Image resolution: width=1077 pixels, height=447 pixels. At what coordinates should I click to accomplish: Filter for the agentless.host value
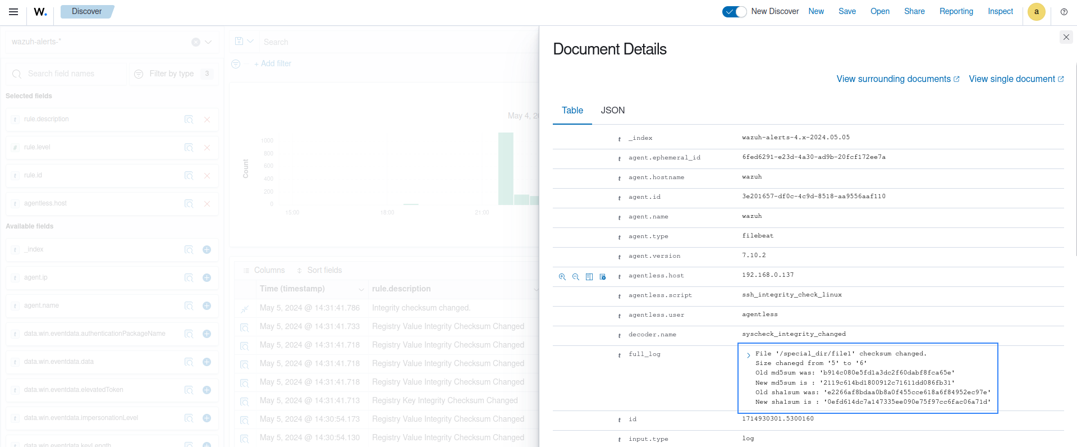(562, 277)
